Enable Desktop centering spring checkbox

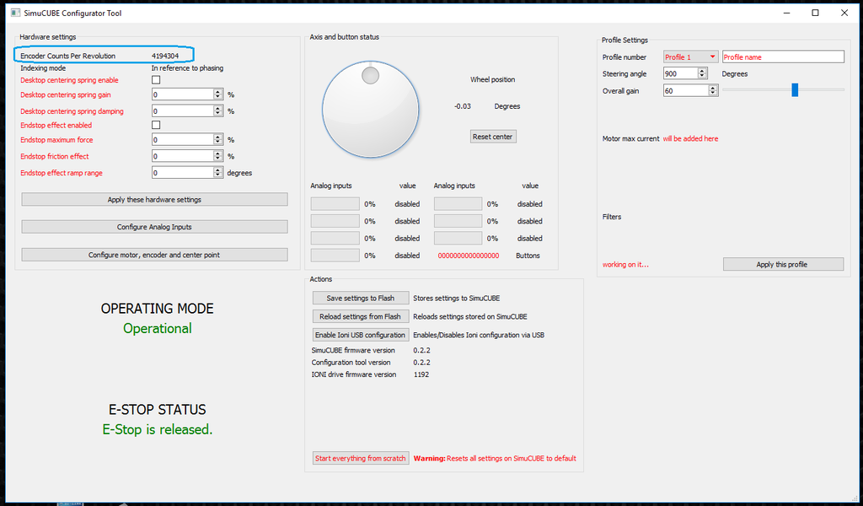pos(156,80)
